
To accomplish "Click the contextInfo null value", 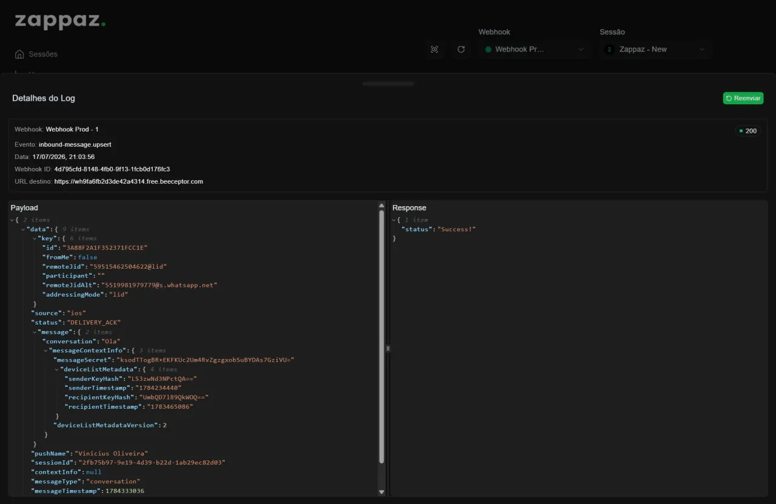I will (93, 472).
